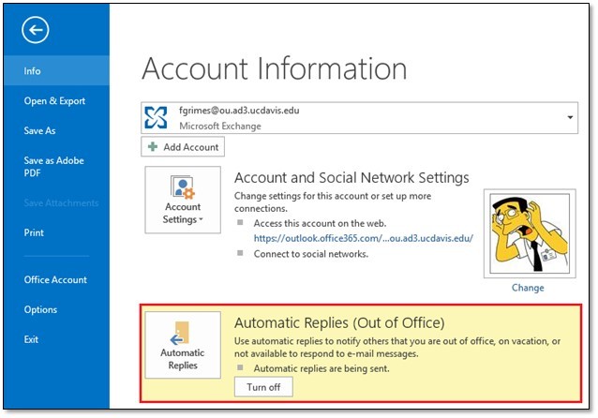Click the profile picture thumbnail
The width and height of the screenshot is (598, 418).
(x=530, y=233)
